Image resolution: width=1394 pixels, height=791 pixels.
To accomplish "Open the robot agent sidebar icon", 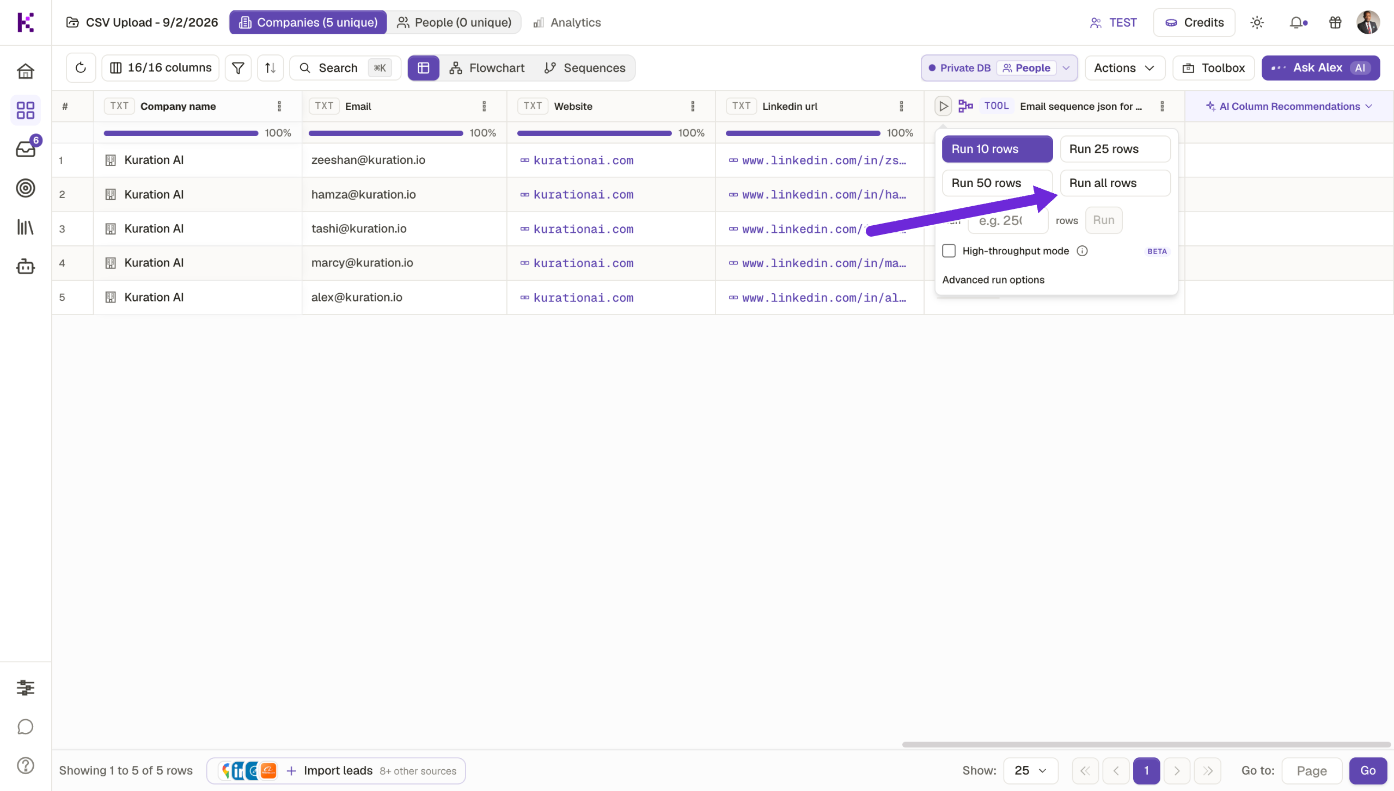I will [26, 267].
